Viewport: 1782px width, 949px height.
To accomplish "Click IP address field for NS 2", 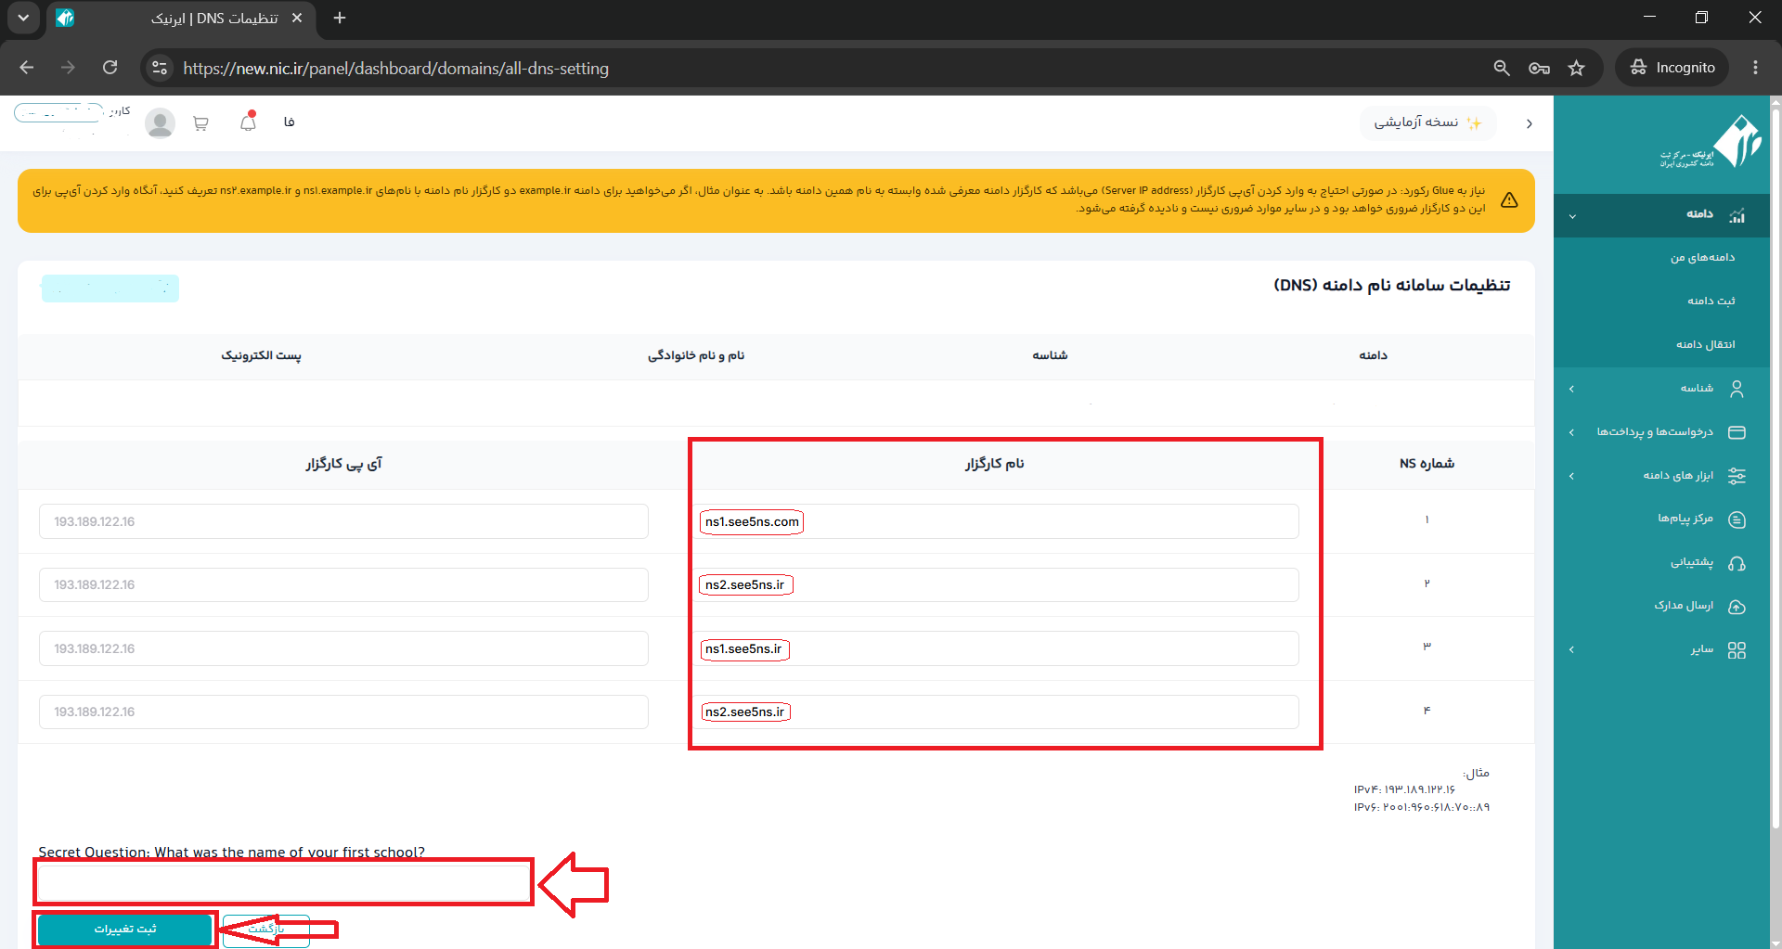I will pos(343,584).
